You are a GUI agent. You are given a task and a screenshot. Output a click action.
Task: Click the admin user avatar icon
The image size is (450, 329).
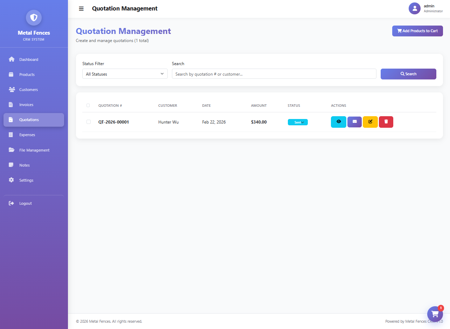414,9
